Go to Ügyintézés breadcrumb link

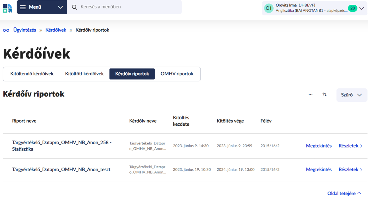[x=25, y=30]
